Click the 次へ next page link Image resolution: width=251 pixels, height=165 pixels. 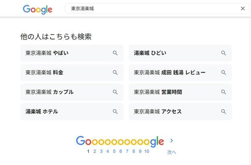[x=171, y=152]
